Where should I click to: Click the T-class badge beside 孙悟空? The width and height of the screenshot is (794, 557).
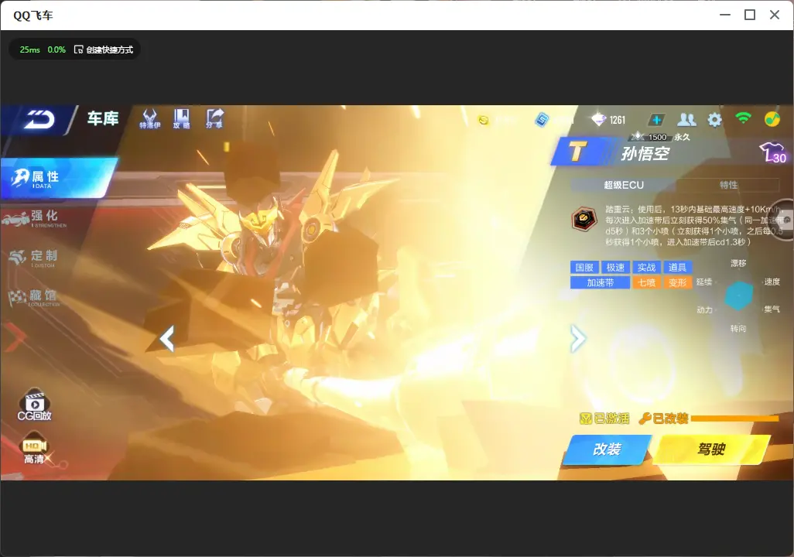point(577,152)
